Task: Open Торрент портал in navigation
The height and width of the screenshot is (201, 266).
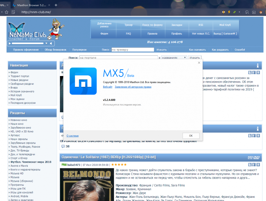Action: (x=20, y=76)
